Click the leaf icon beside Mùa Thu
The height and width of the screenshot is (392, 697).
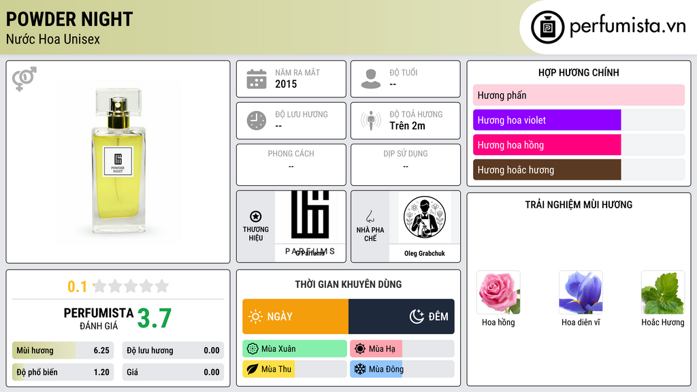pyautogui.click(x=253, y=369)
